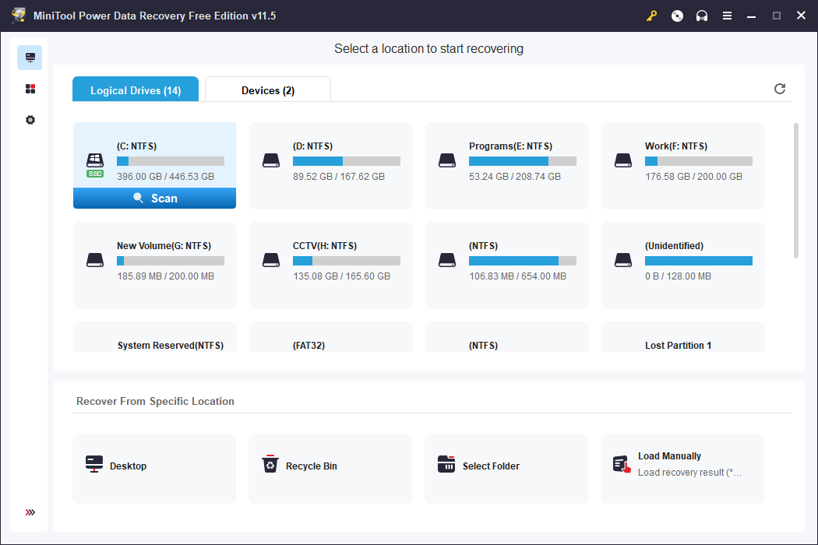
Task: Select the System Reserved(NTFS) card
Action: pyautogui.click(x=154, y=337)
